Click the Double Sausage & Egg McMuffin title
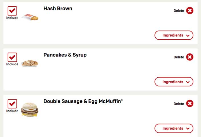201x137 pixels. pos(83,101)
